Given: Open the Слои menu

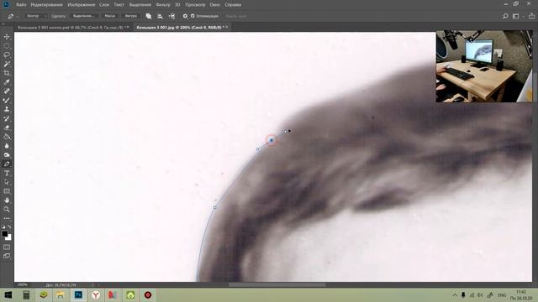Looking at the screenshot, I should pos(104,5).
